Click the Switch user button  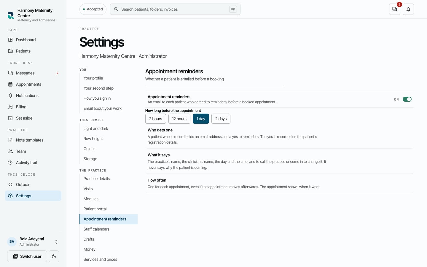pyautogui.click(x=27, y=256)
